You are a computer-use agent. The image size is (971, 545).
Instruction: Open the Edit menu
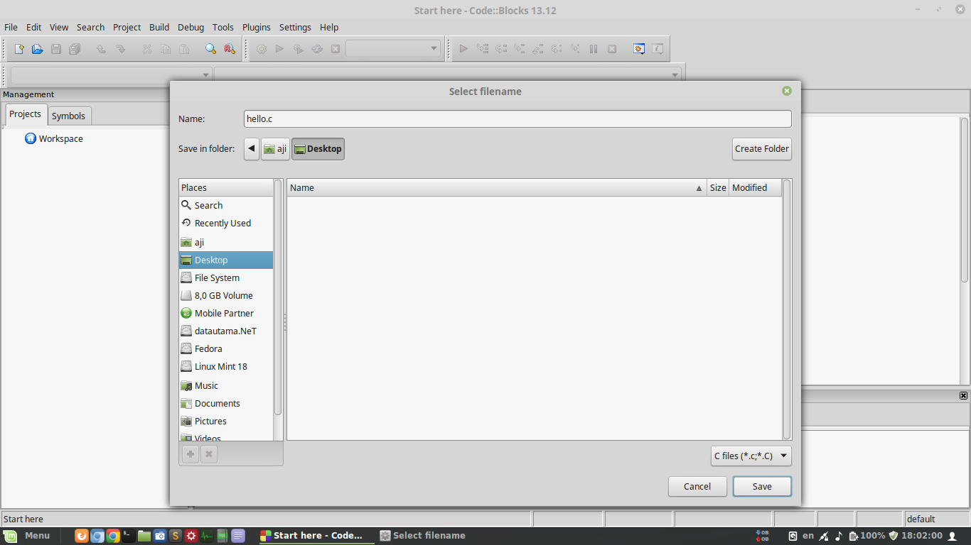point(33,27)
